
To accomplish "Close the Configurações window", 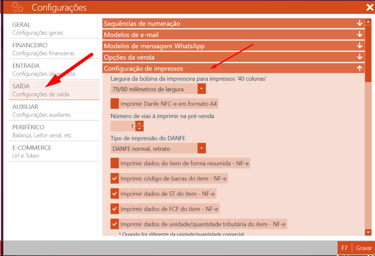I will click(370, 7).
